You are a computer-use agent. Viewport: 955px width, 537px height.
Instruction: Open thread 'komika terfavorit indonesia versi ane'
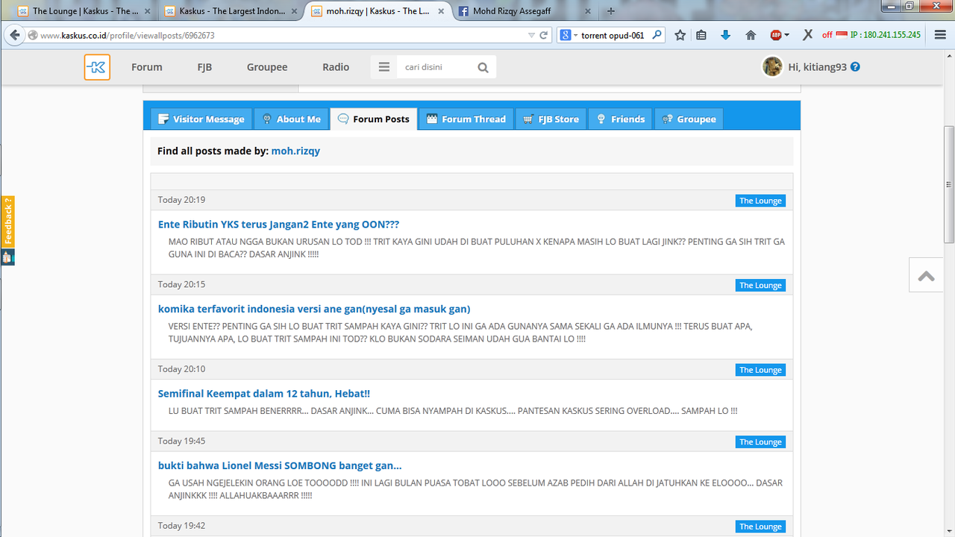(x=314, y=309)
